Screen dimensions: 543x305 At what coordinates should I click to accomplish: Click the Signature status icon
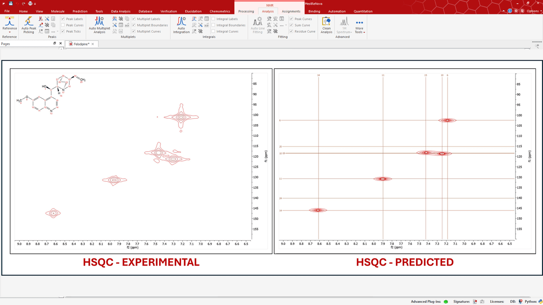pyautogui.click(x=475, y=302)
